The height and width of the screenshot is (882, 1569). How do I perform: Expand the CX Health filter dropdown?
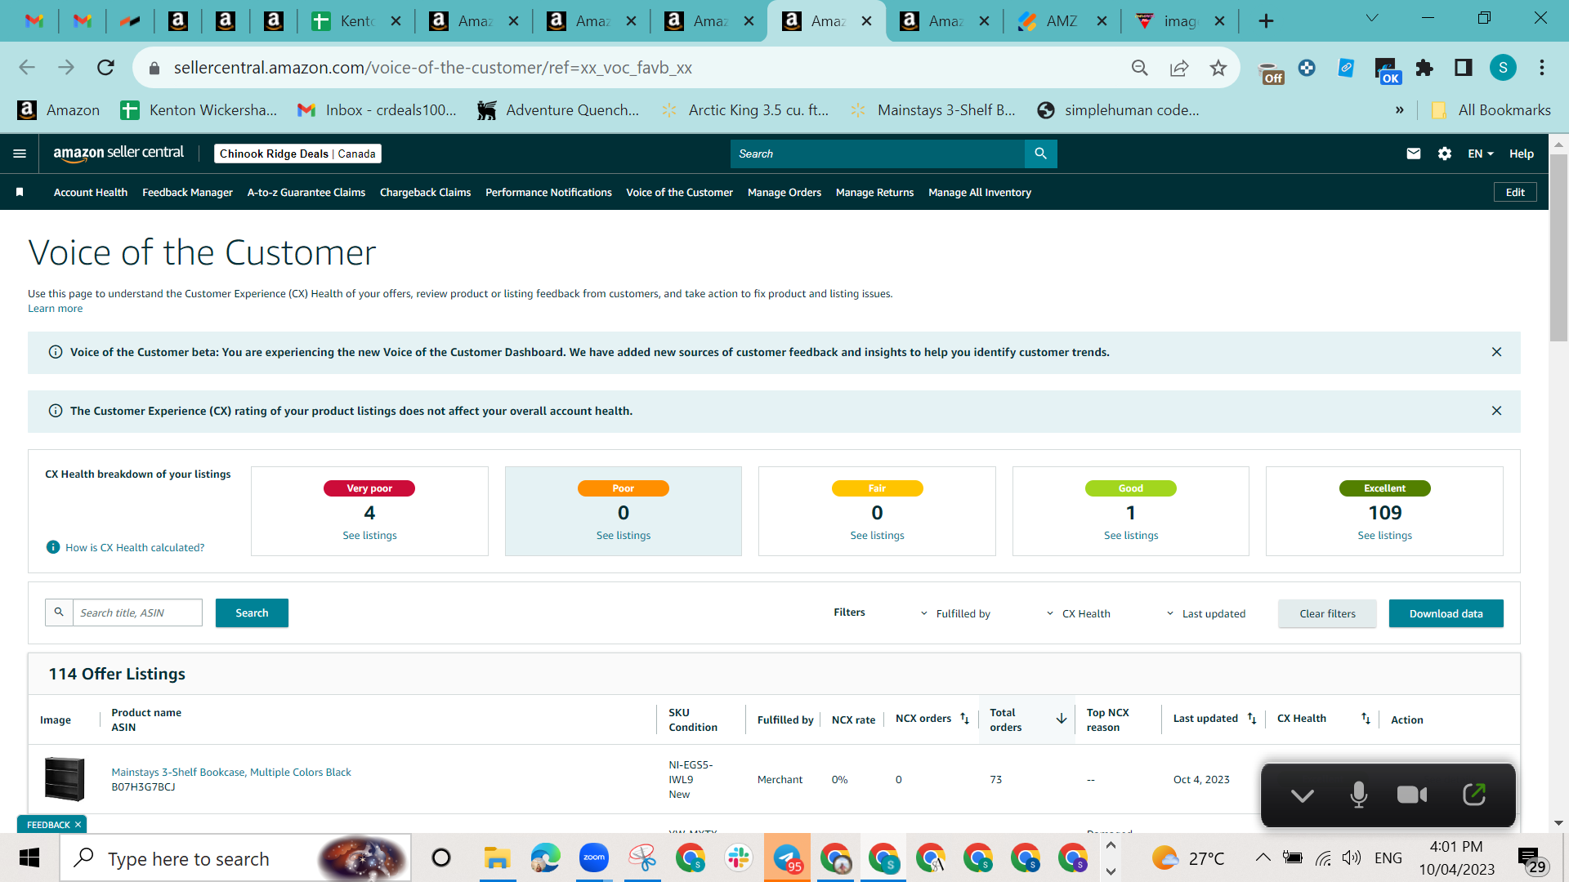pos(1078,613)
